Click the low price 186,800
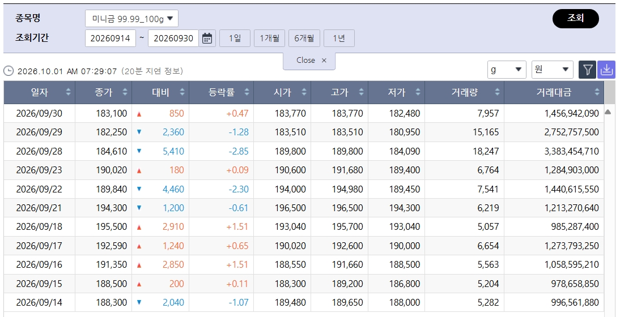Image resolution: width=620 pixels, height=317 pixels. pos(405,284)
